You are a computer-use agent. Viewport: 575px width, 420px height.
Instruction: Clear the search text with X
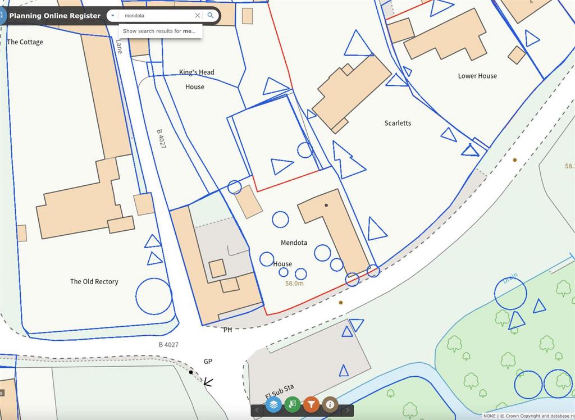197,15
